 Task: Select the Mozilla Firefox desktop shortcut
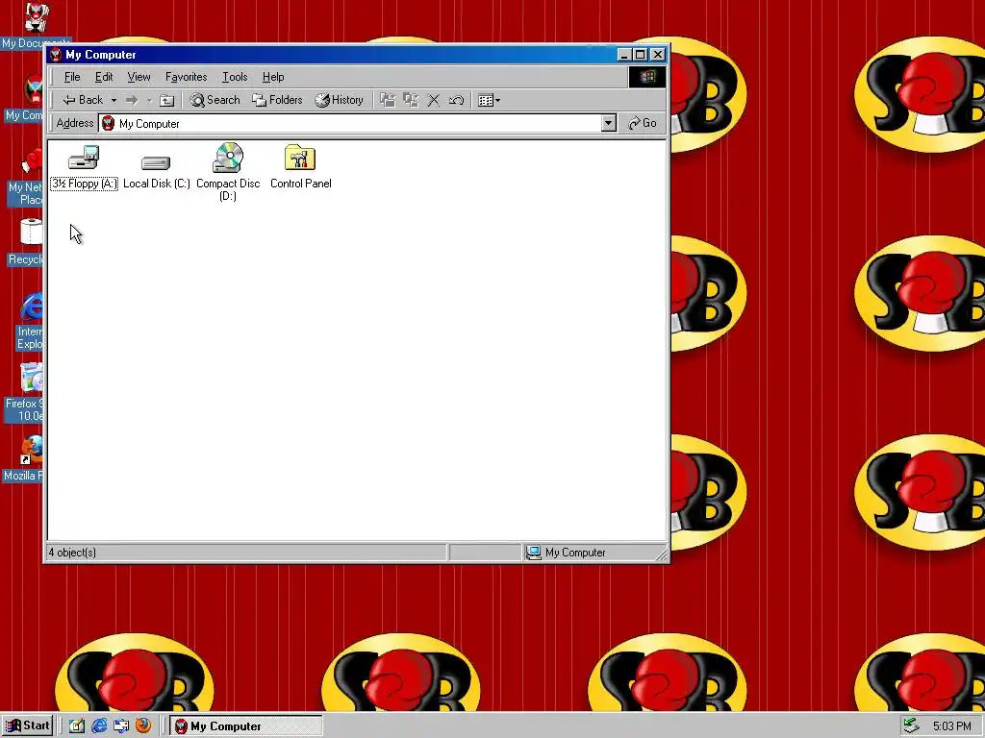click(x=23, y=458)
